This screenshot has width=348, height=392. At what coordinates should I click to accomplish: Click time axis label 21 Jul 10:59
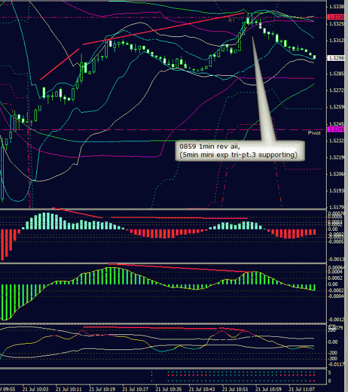[x=268, y=389]
